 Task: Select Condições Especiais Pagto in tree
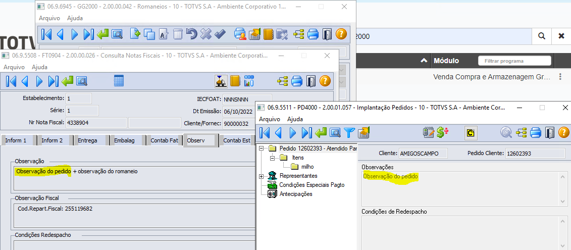pos(312,185)
